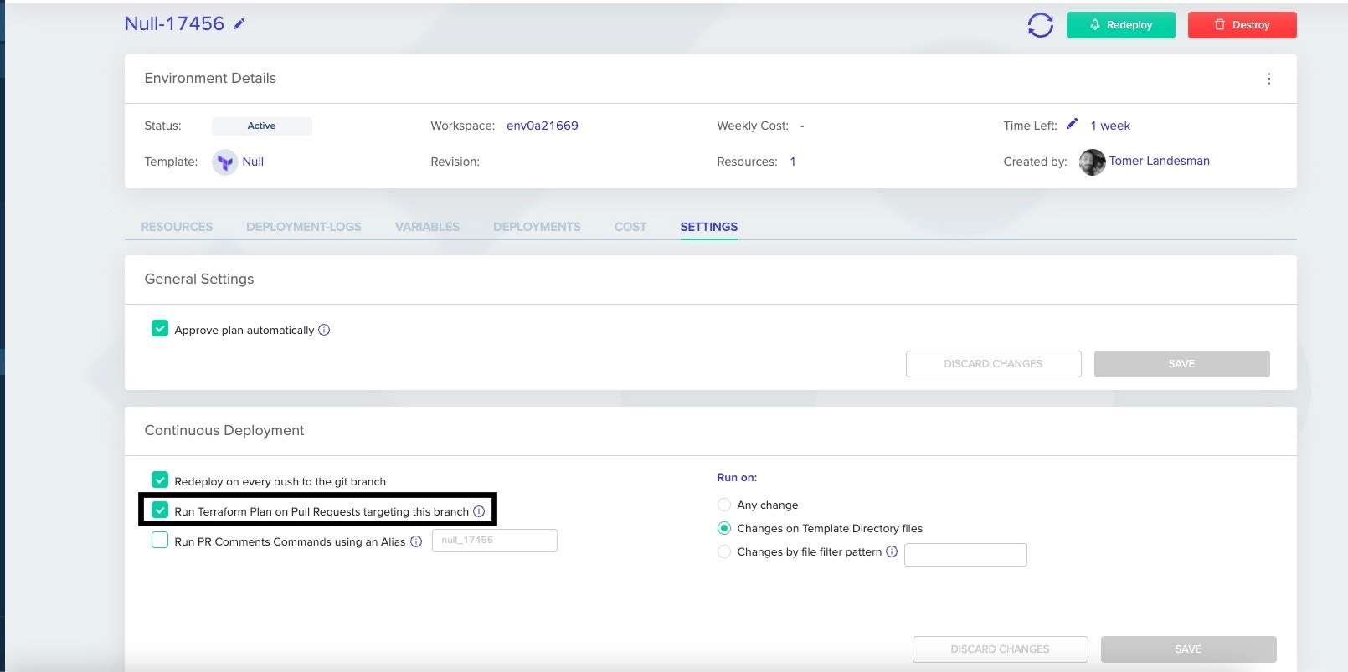Open the three-dot Environment Details menu

tap(1268, 79)
